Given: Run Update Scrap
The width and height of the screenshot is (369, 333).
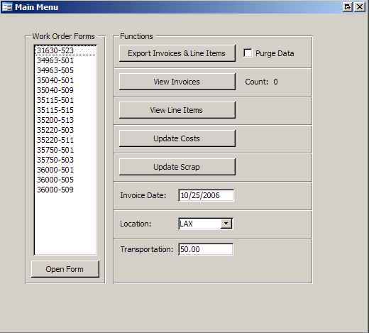Looking at the screenshot, I should [177, 167].
